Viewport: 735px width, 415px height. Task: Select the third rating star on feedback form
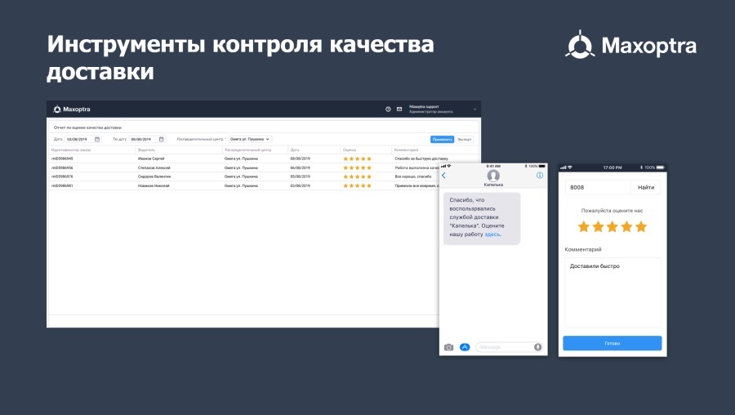[612, 227]
